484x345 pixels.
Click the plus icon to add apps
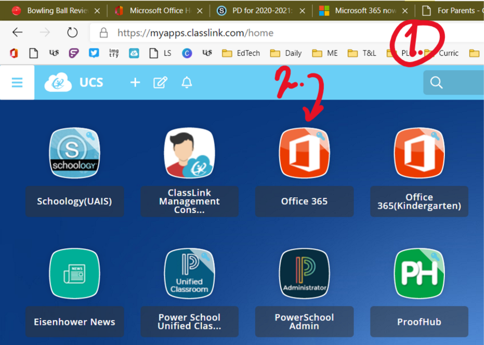pyautogui.click(x=135, y=82)
